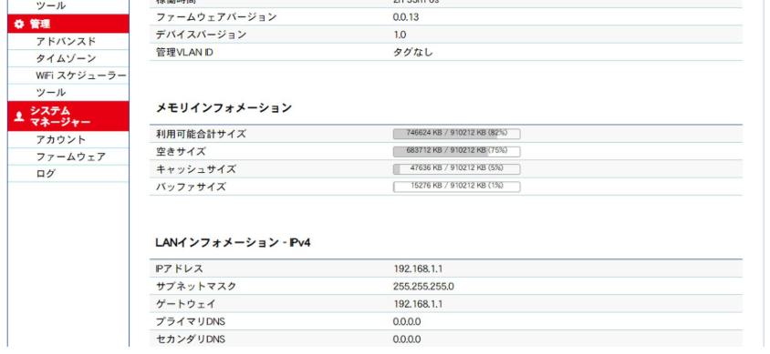Click the 利用可能合計サイズ label

click(201, 134)
